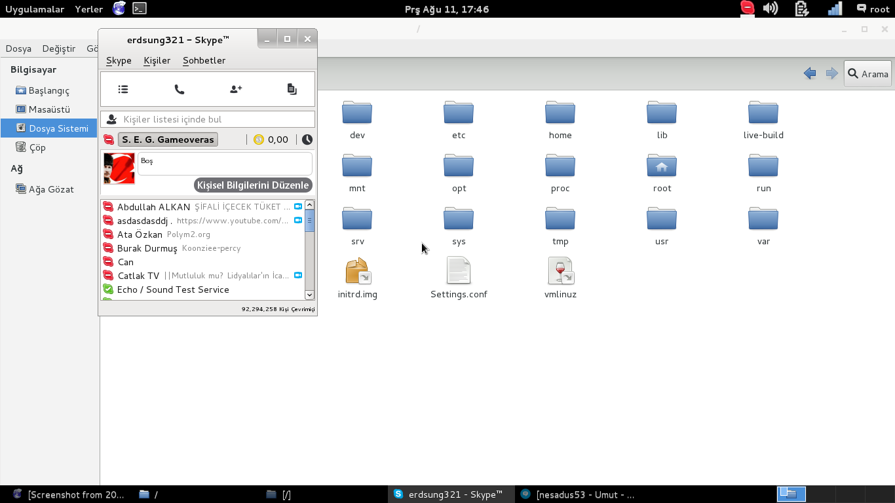Select the live-build folder
The width and height of the screenshot is (895, 503).
click(763, 121)
